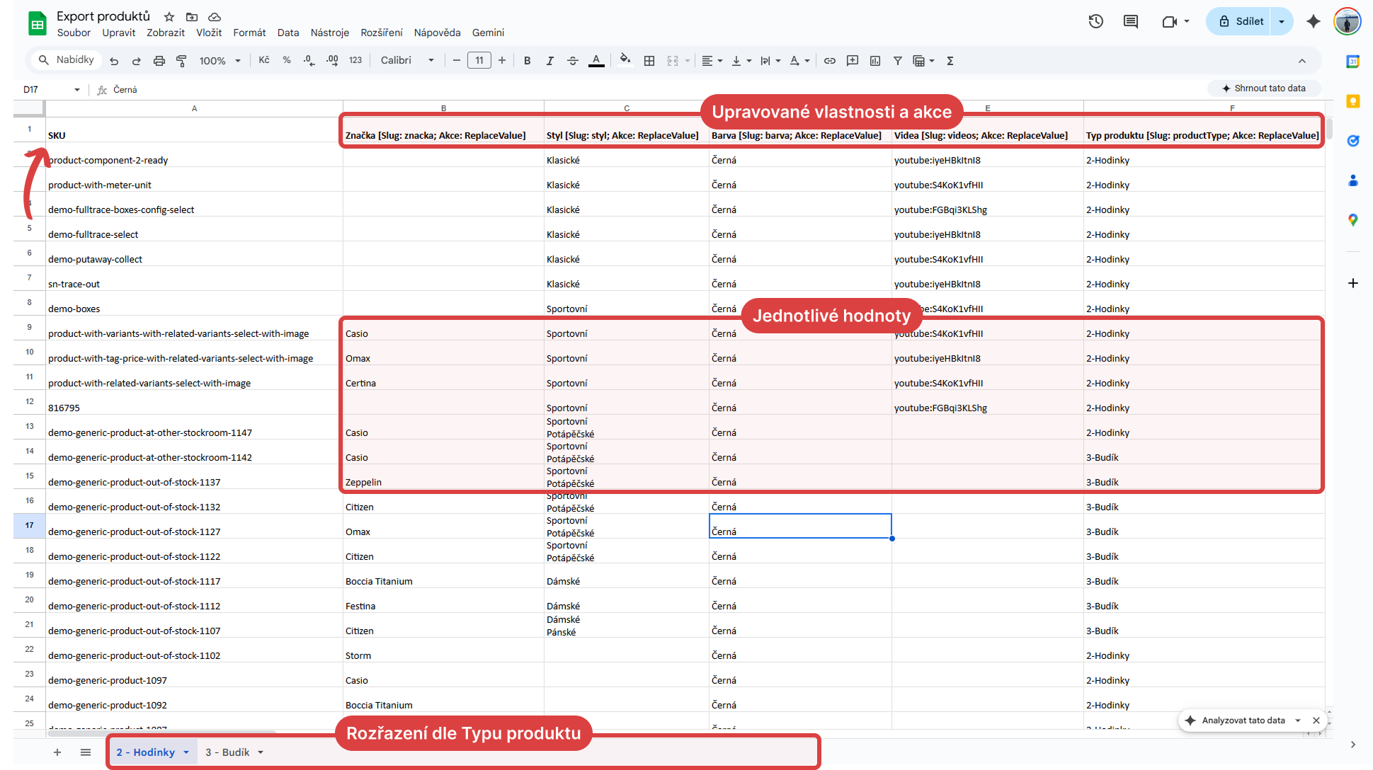The image size is (1373, 770).
Task: Click the print icon
Action: (x=159, y=61)
